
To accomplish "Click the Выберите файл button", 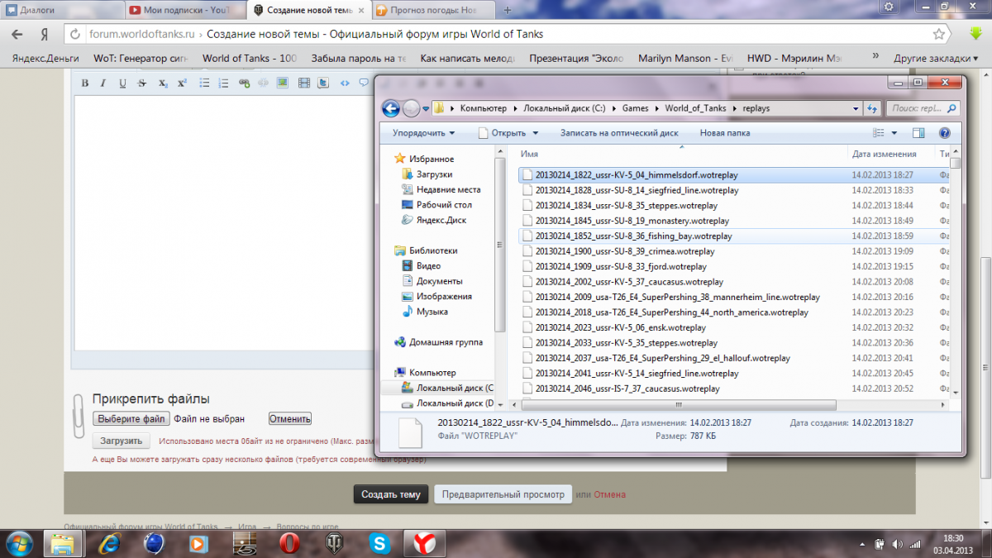I will click(x=131, y=419).
